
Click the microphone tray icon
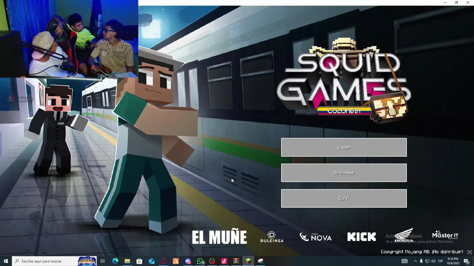coord(421,261)
